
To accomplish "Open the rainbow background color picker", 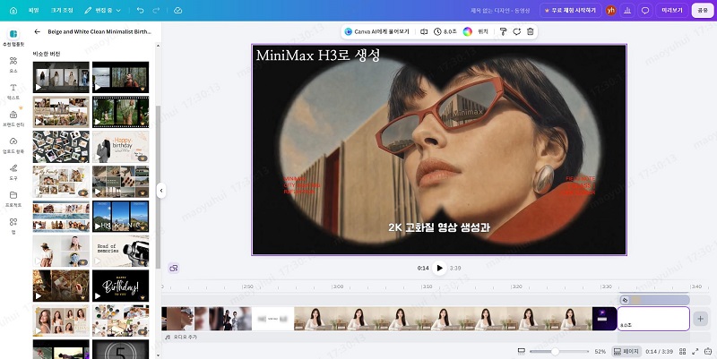I will pyautogui.click(x=467, y=31).
